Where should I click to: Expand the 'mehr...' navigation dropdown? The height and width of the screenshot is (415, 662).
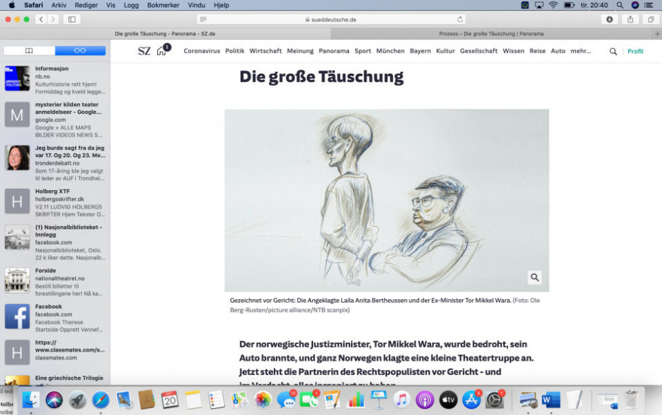point(581,51)
